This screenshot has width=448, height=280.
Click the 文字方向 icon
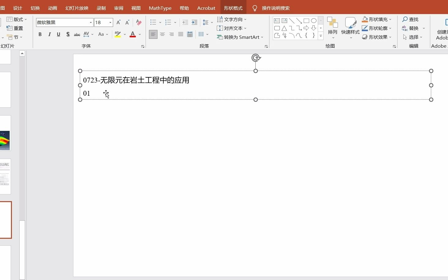point(220,19)
